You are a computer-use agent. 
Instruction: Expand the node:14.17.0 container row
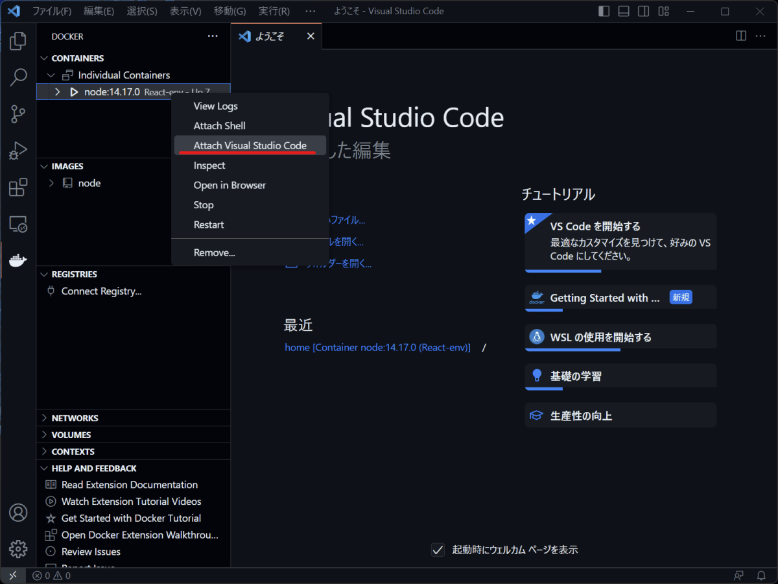[57, 92]
